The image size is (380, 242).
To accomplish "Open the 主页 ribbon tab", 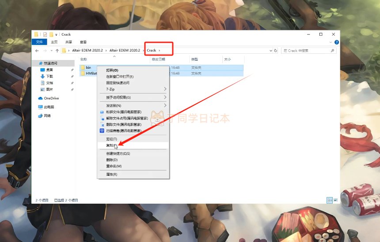I will click(x=54, y=42).
